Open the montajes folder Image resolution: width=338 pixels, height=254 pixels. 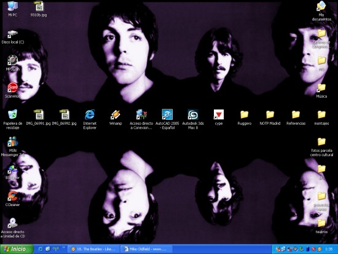(x=321, y=117)
